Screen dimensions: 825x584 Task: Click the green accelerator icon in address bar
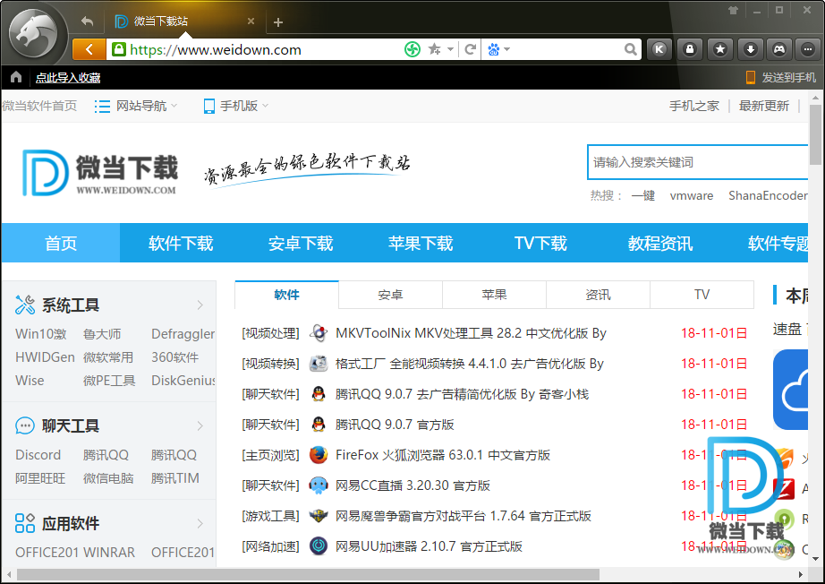pyautogui.click(x=412, y=49)
